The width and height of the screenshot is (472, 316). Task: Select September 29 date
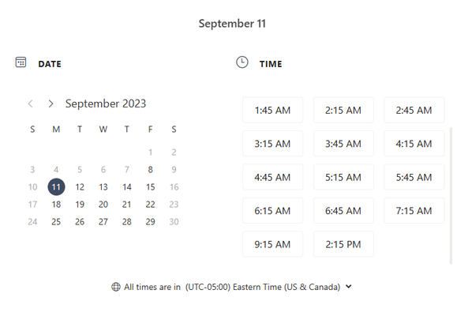coord(151,222)
